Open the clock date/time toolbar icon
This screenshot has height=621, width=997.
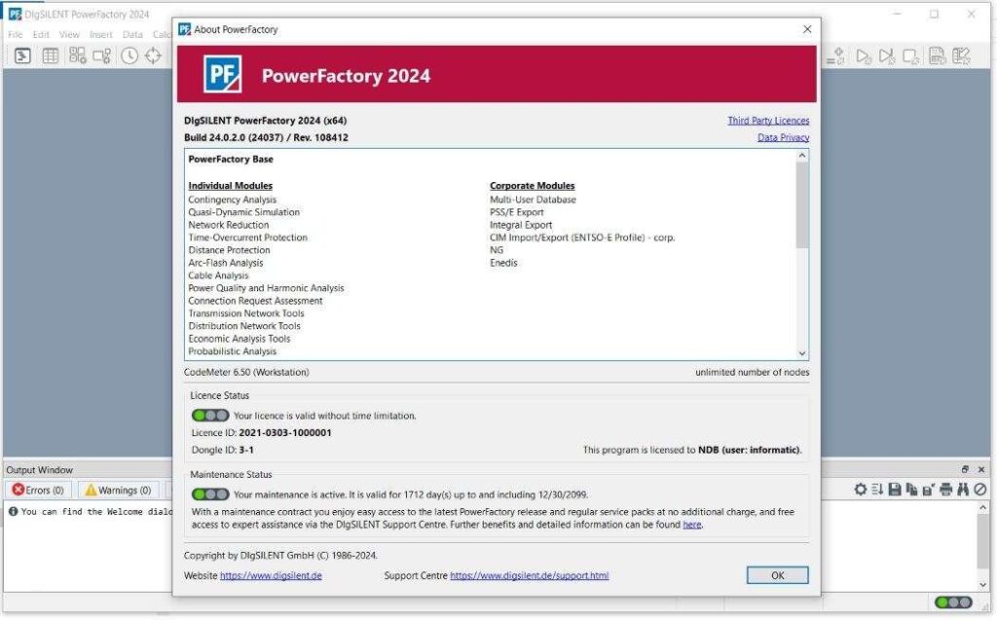pyautogui.click(x=129, y=55)
